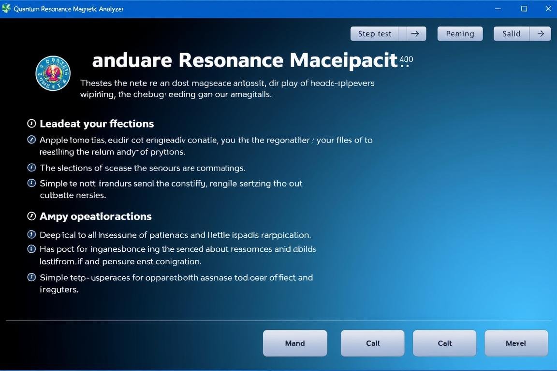Select bullet icon next to "Has poct for"
Viewport: 557px width, 371px height.
(32, 249)
